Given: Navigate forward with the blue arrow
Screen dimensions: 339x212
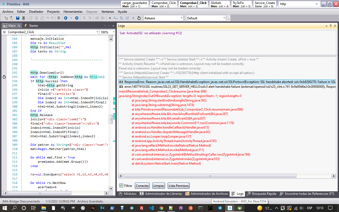Looking at the screenshot, I should pyautogui.click(x=77, y=18).
